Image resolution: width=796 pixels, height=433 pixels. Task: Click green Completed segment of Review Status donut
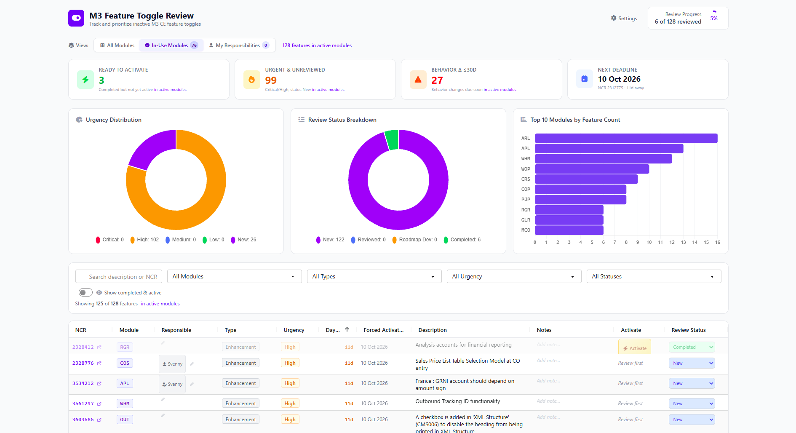(392, 139)
